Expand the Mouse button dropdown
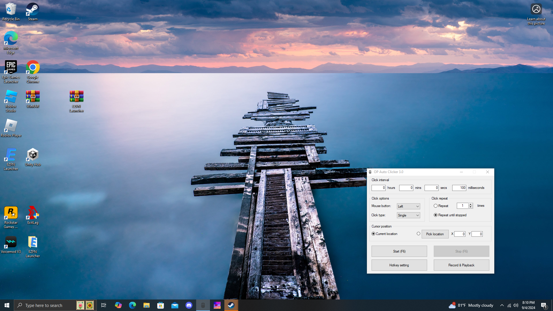Screen dimensions: 553x311 [408, 206]
